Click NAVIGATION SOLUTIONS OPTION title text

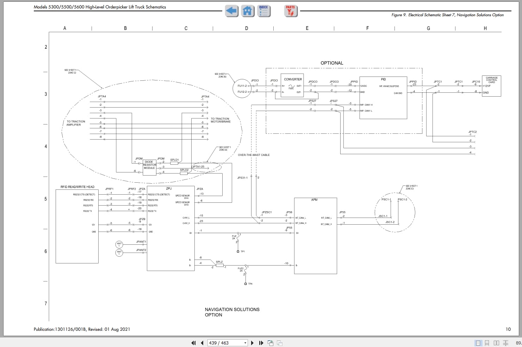[232, 312]
